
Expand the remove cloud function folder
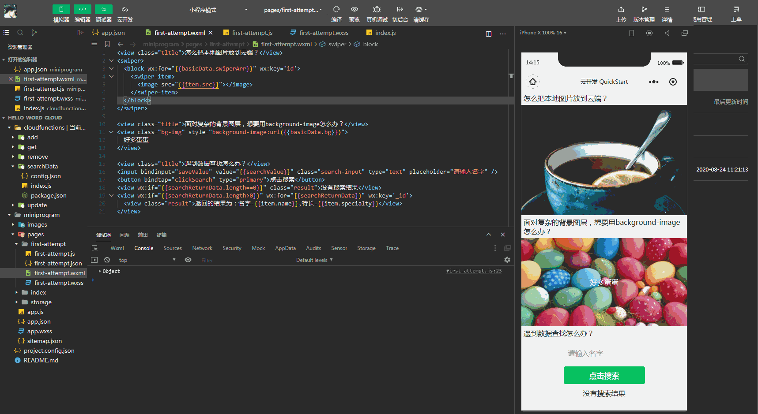[x=13, y=157]
